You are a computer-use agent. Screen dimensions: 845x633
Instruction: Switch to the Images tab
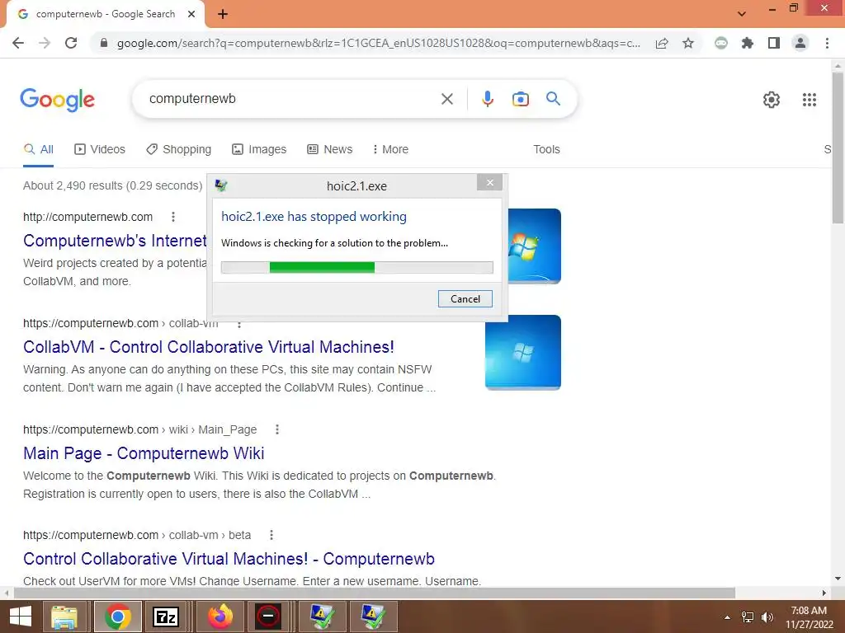point(259,150)
